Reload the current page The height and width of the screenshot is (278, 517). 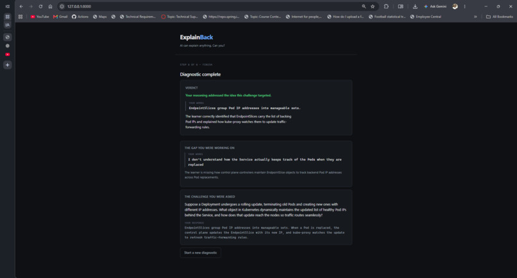click(40, 6)
